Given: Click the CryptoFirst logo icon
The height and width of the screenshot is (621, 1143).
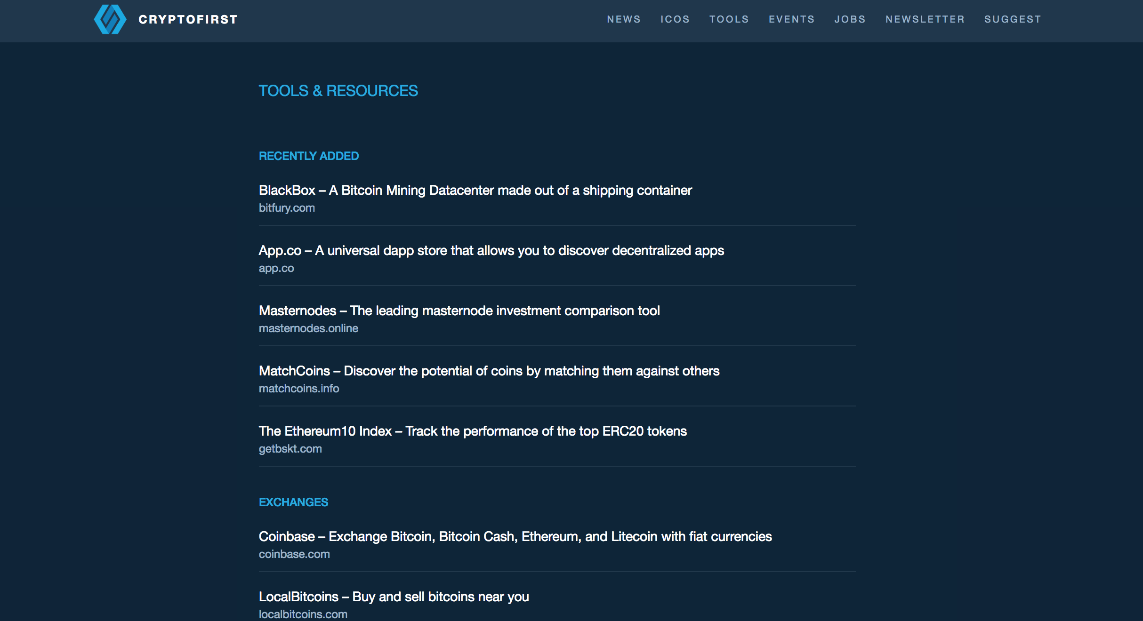Looking at the screenshot, I should [110, 19].
